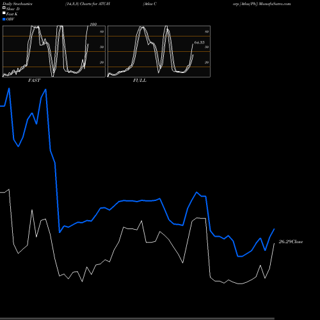Select the 'Slow D' legend label
Image resolution: width=320 pixels, height=320 pixels.
(13, 9)
